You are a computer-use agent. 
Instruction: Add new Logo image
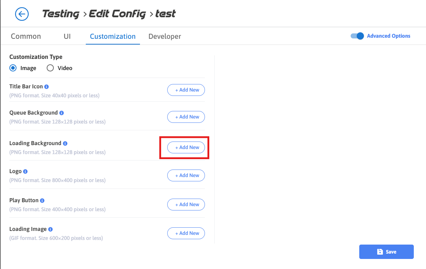pos(186,176)
